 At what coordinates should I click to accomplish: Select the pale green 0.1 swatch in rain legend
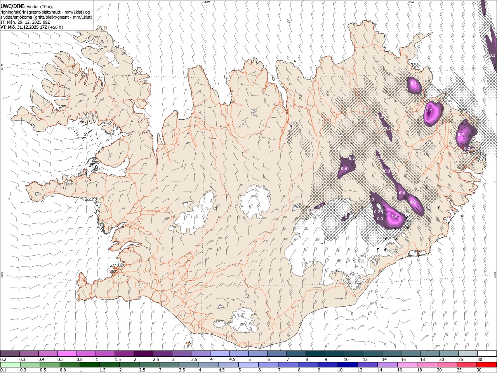pyautogui.click(x=10, y=365)
